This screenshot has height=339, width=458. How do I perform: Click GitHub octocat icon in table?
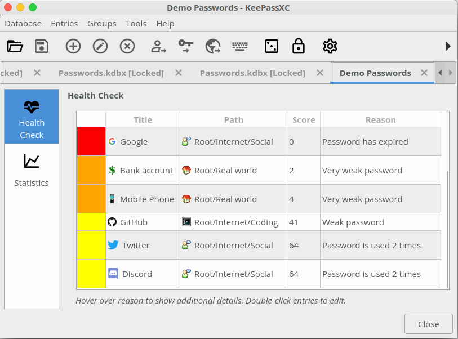(x=112, y=222)
